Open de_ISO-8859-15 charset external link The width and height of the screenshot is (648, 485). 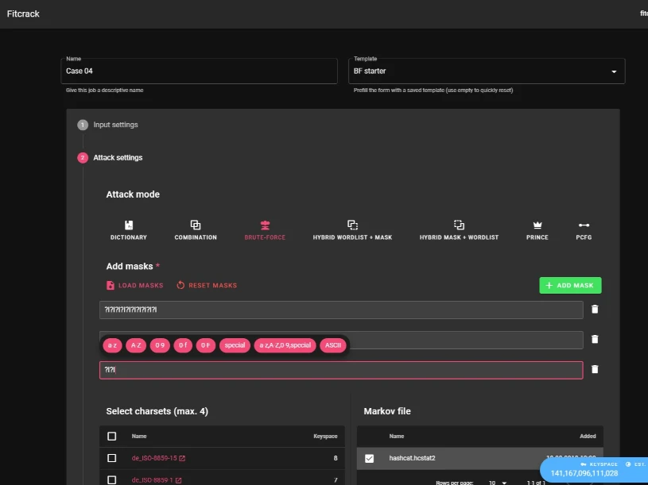pyautogui.click(x=182, y=459)
